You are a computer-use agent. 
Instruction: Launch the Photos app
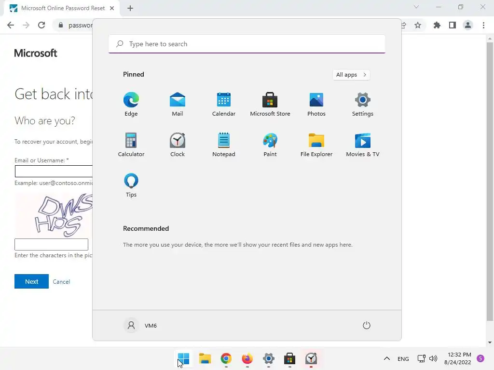[x=316, y=105]
